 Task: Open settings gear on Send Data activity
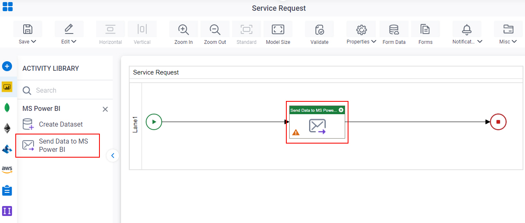tap(341, 110)
